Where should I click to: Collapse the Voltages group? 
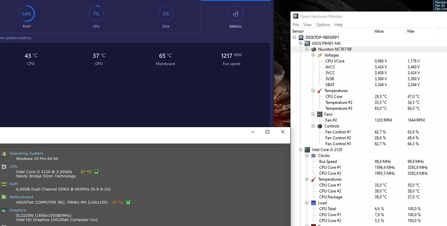313,55
